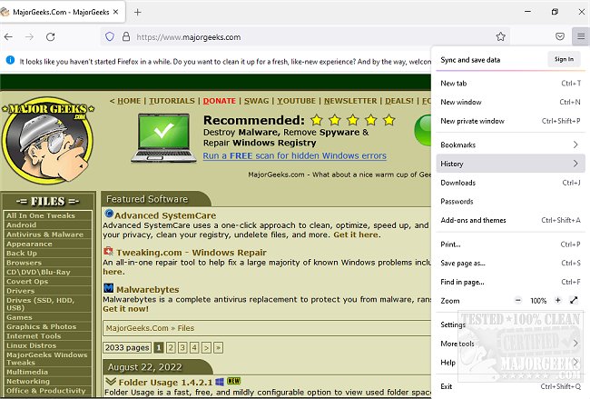Close the Firefox hamburger menu button
The width and height of the screenshot is (590, 399).
pos(581,36)
